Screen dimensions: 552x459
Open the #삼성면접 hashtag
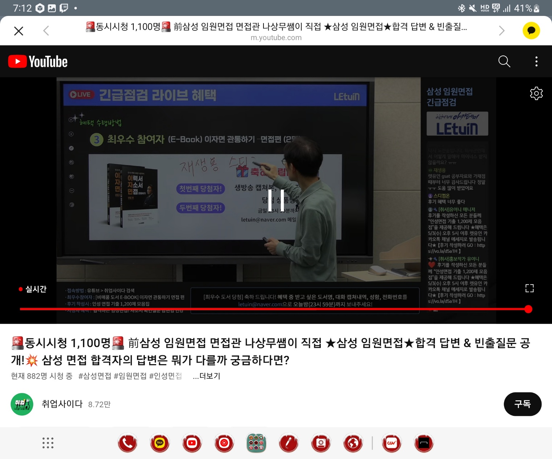[95, 376]
